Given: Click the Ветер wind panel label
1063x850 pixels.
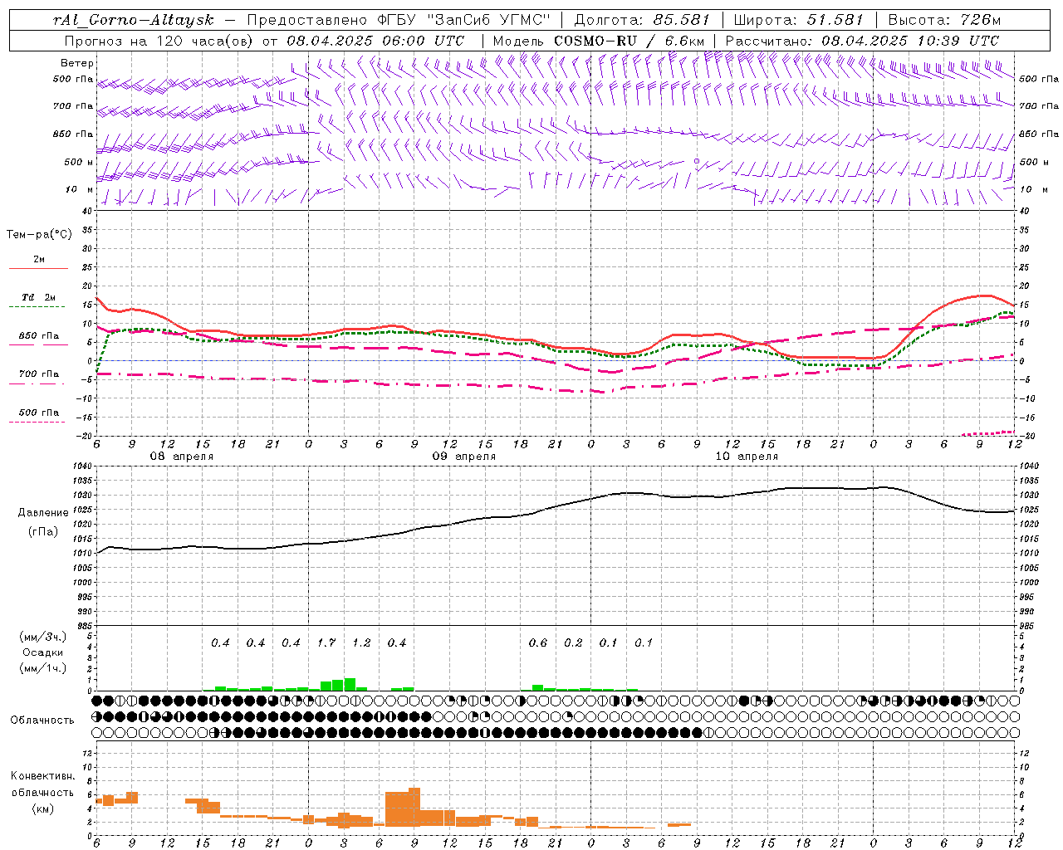Looking at the screenshot, I should coord(77,63).
